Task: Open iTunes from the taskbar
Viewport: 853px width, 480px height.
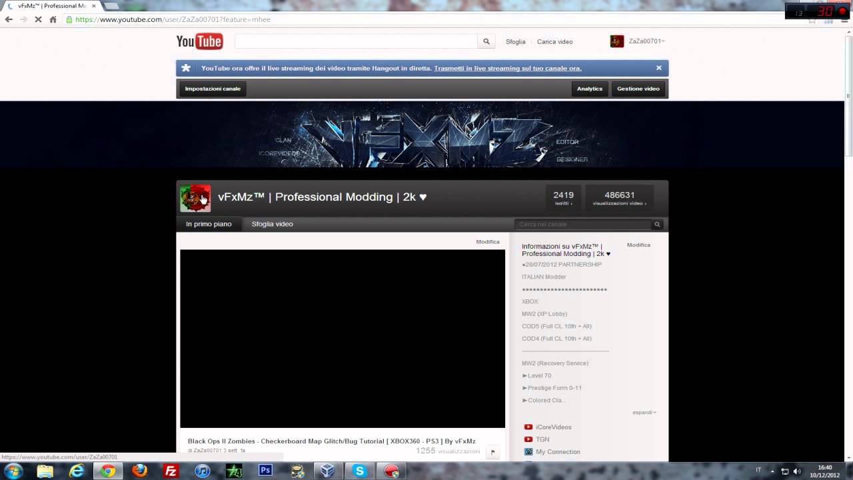Action: coord(203,471)
